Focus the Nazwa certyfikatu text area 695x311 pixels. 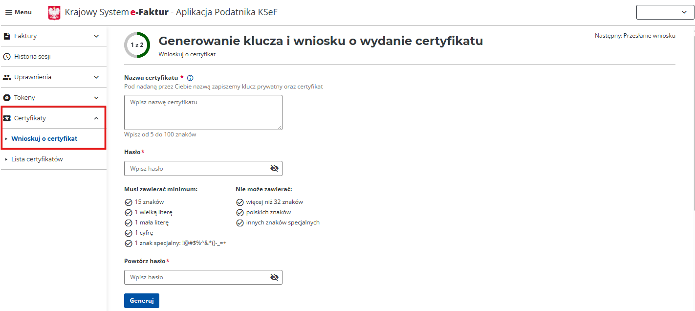pyautogui.click(x=203, y=112)
